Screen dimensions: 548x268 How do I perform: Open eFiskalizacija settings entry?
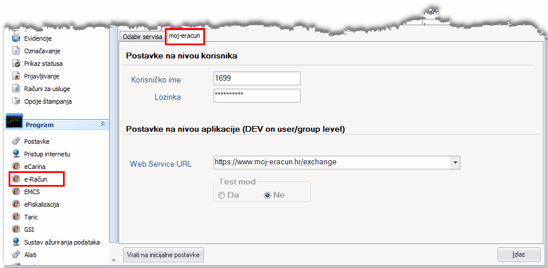pos(42,204)
